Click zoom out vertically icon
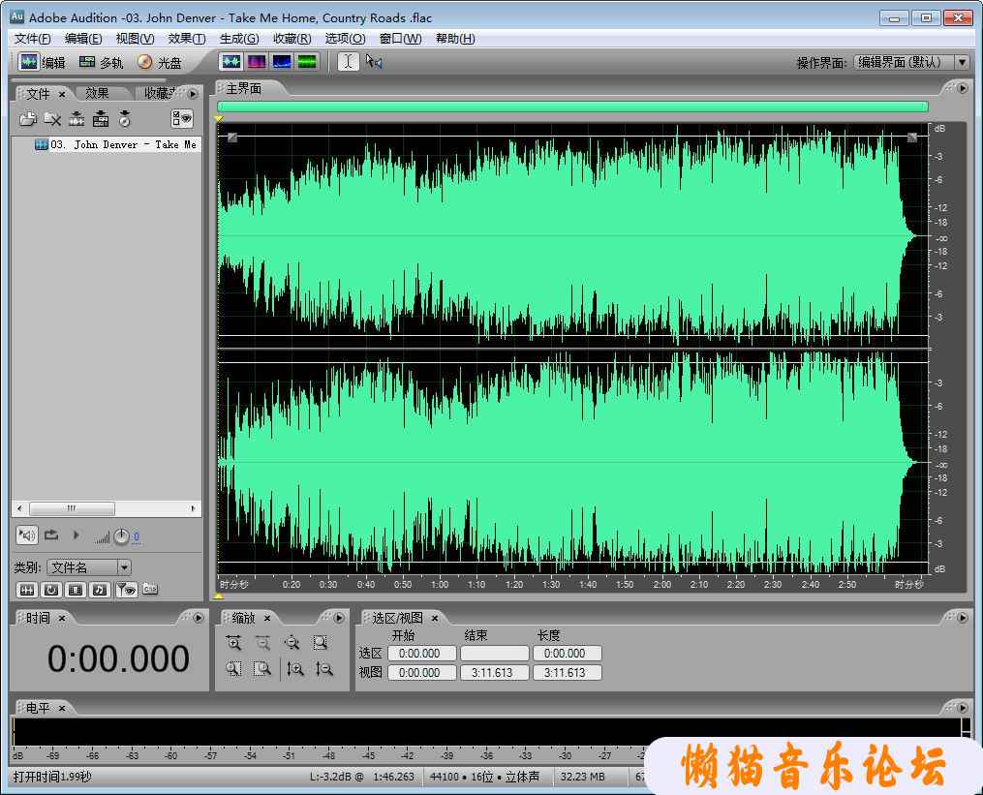 (324, 669)
